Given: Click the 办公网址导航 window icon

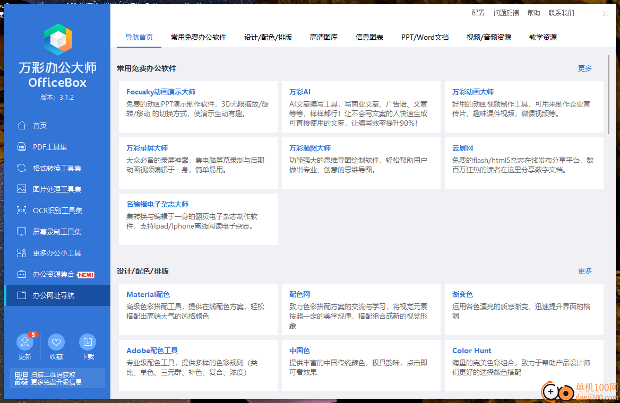Looking at the screenshot, I should (x=21, y=295).
